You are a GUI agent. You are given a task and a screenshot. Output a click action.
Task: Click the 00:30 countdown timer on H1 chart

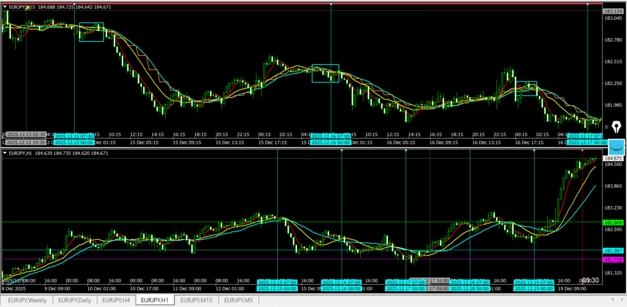pyautogui.click(x=590, y=281)
